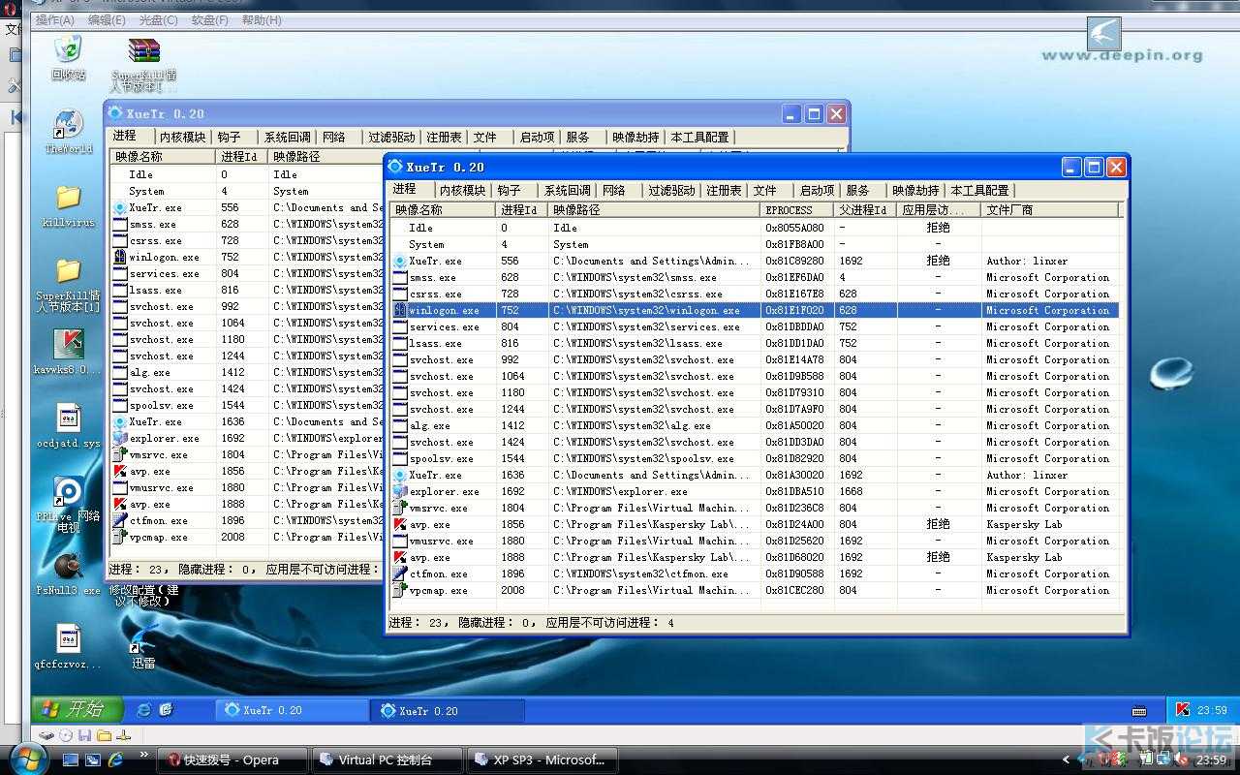Click the Kaspersky tray icon in XP taskbar
Screen dimensions: 1240x775
pyautogui.click(x=1183, y=710)
